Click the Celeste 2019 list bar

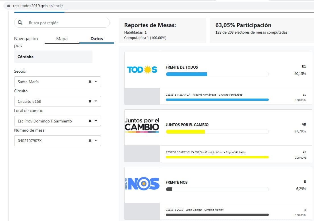click(x=217, y=215)
